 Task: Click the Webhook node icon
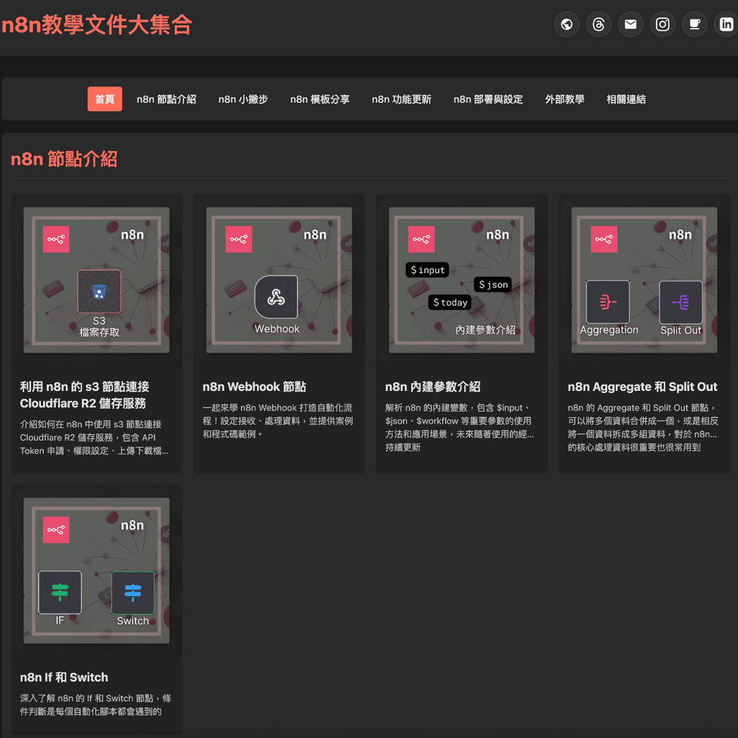click(x=276, y=297)
